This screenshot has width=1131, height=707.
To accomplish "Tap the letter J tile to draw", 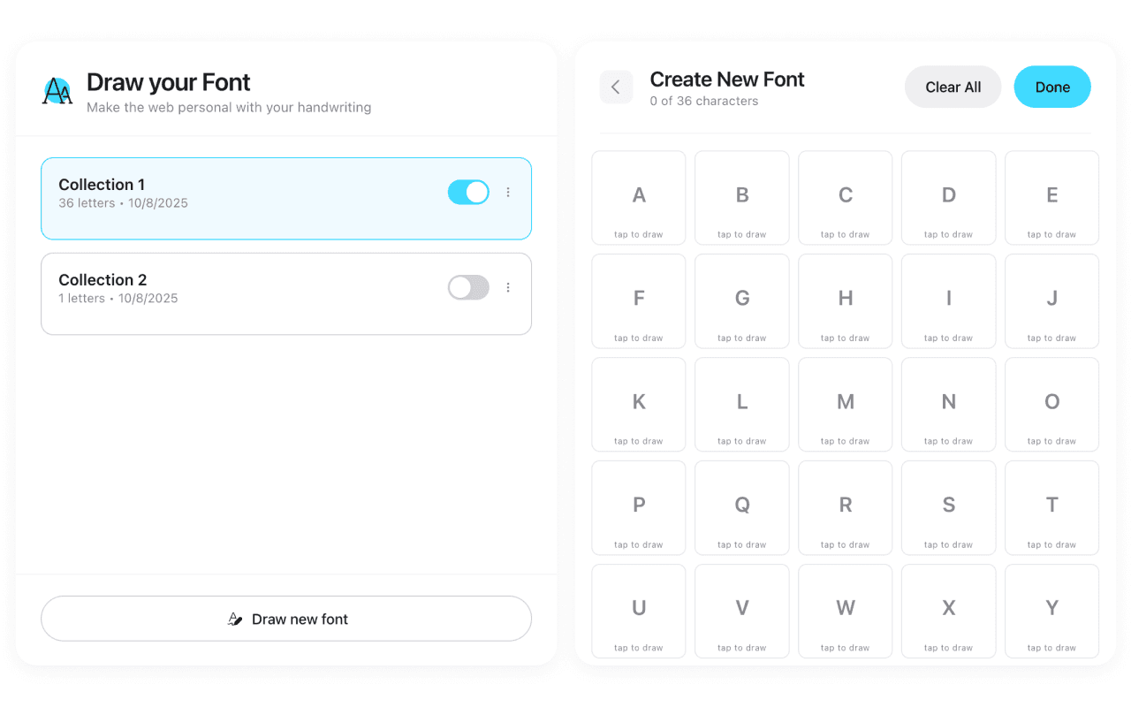I will 1051,300.
